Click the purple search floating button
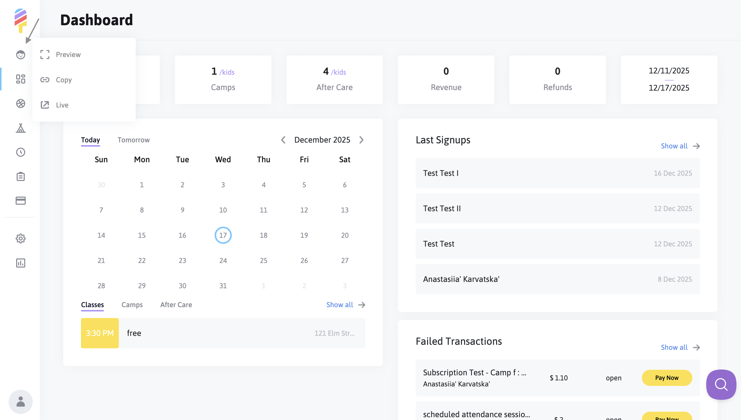The image size is (741, 420). click(x=721, y=384)
